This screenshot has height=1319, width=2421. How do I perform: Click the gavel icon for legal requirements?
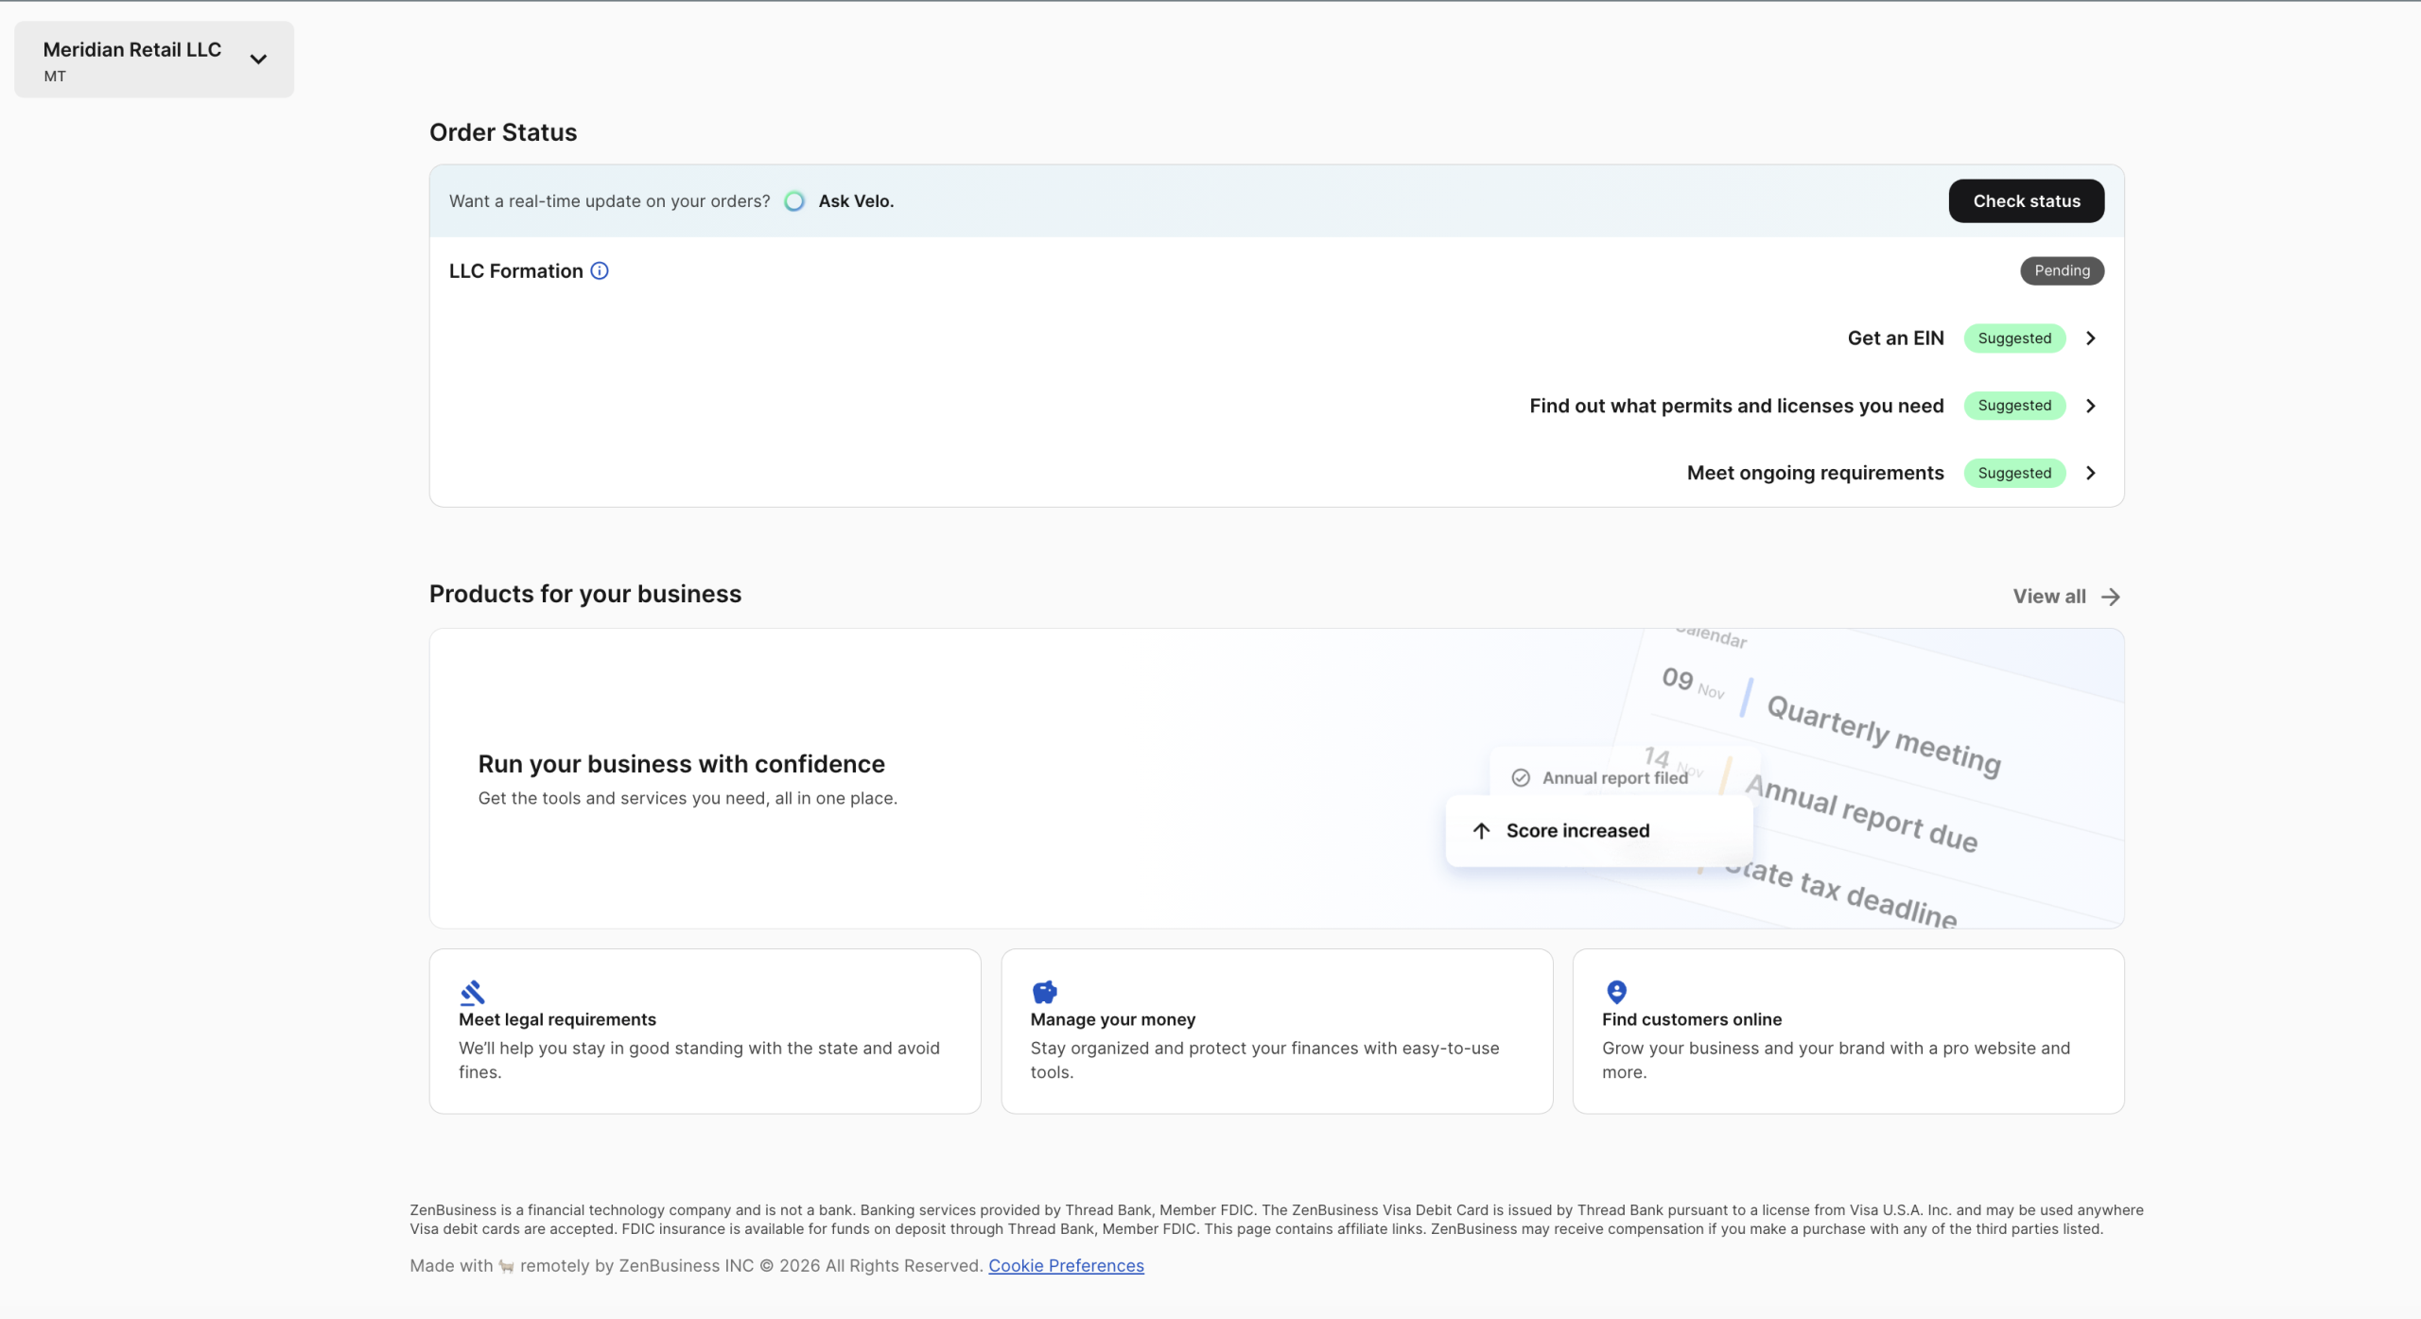472,992
